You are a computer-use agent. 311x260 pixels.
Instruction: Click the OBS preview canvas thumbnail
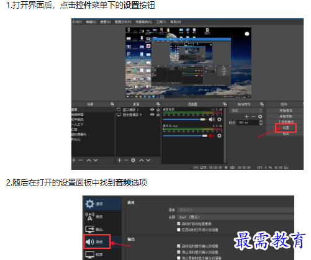point(189,63)
